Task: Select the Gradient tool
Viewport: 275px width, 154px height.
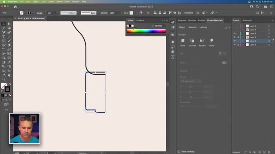Action: coord(4,62)
